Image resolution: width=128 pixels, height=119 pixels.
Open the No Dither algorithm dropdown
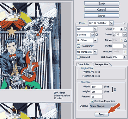pyautogui.click(x=95, y=40)
